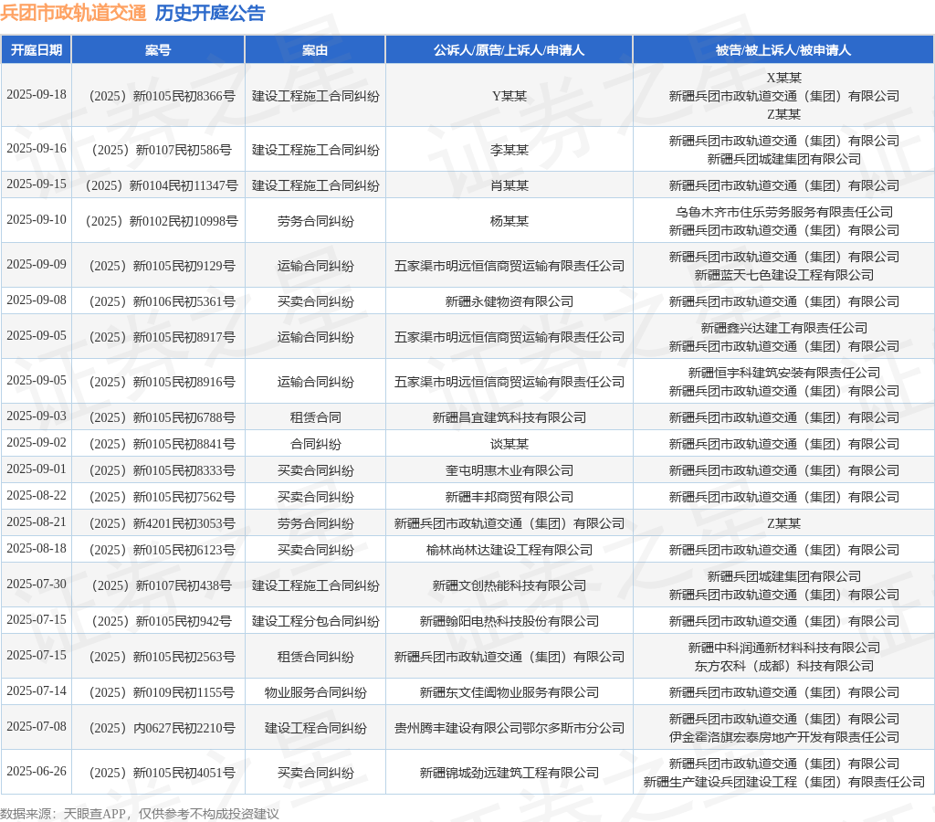Click plaintiff 新疆东文佳阖物业服务有限公司
This screenshot has height=822, width=935.
coord(510,692)
